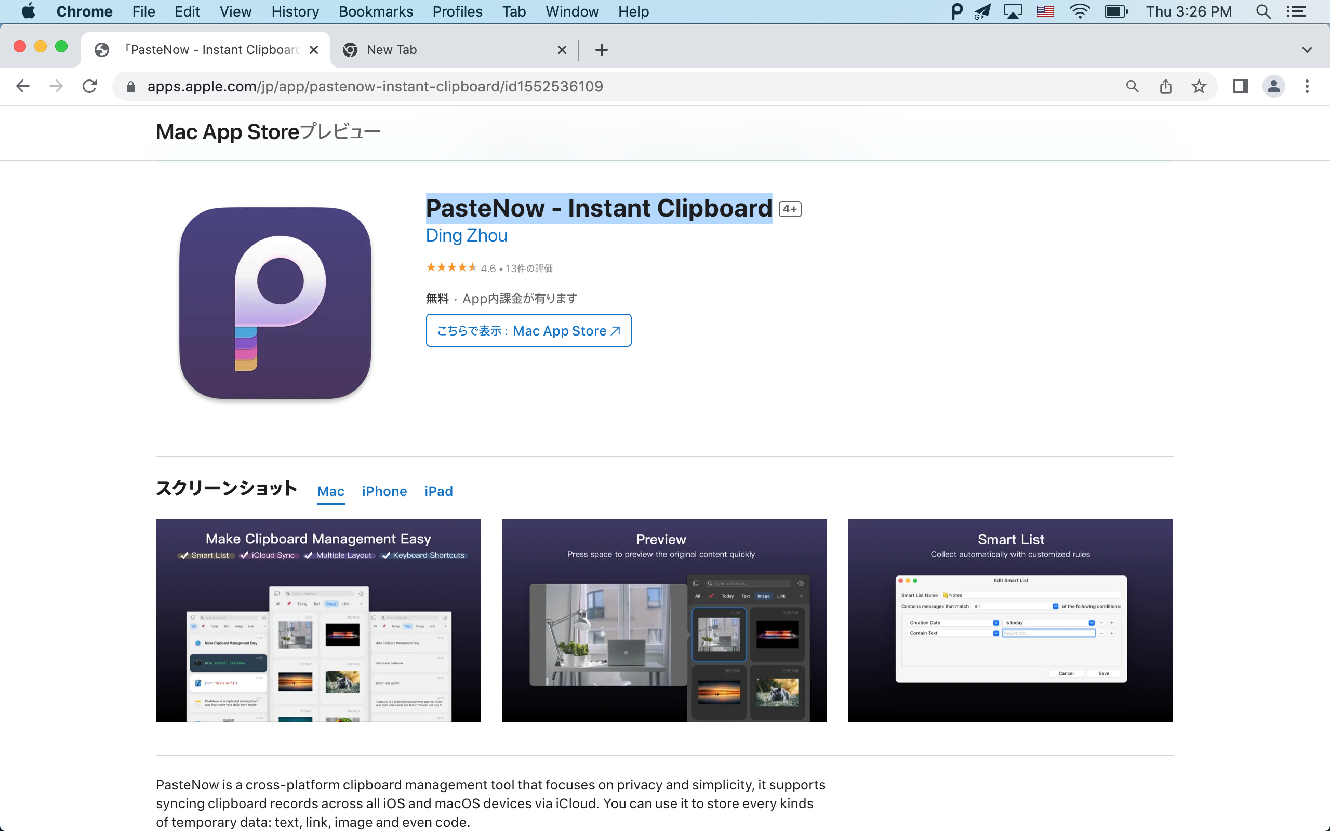The image size is (1330, 831).
Task: Click 'こちらで表示：Mac App Store' button
Action: tap(528, 330)
